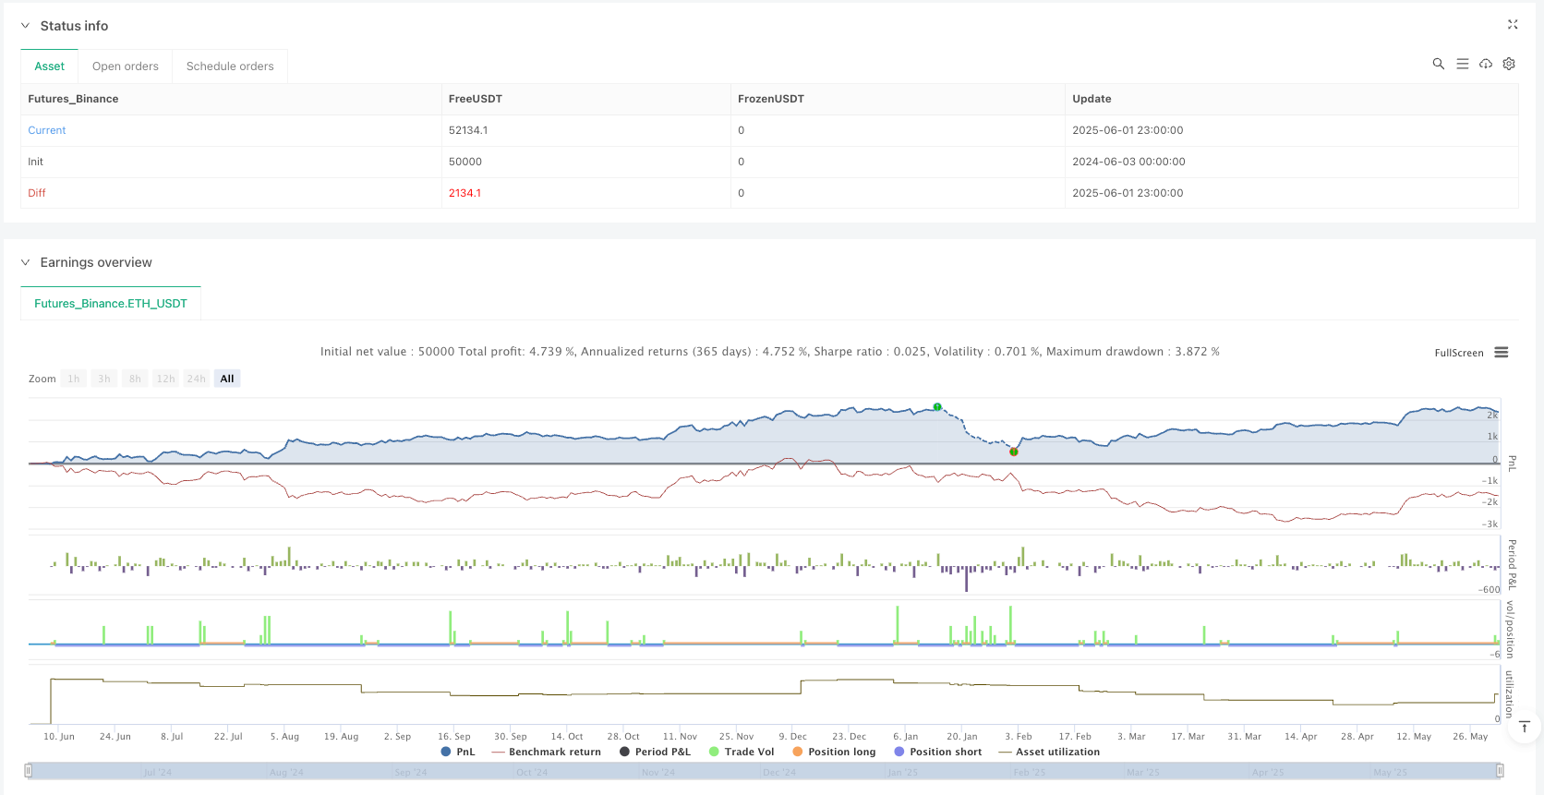Click the search magnifier icon in Status info
Image resolution: width=1544 pixels, height=795 pixels.
[1438, 64]
